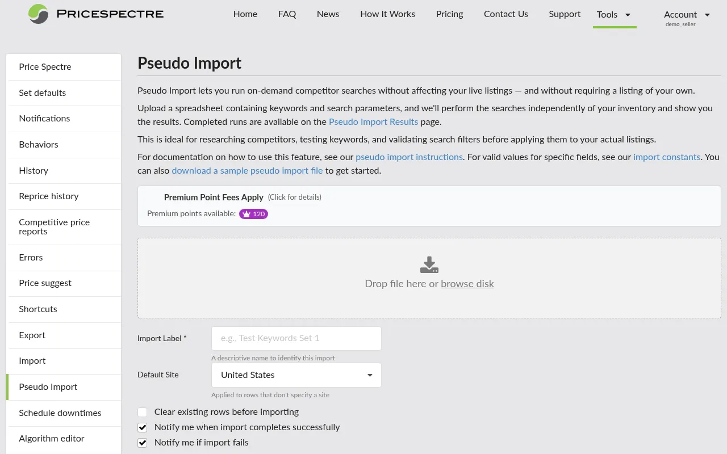
Task: Click the purple 120 premium points badge
Action: pyautogui.click(x=253, y=214)
